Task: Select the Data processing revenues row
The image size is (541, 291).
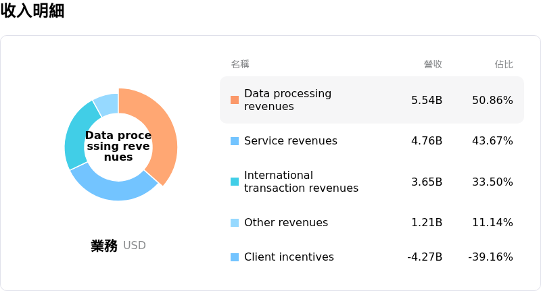Action: [x=371, y=100]
